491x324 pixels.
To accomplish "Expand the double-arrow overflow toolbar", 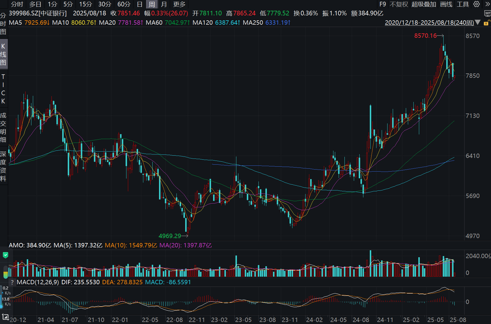I will pyautogui.click(x=487, y=4).
